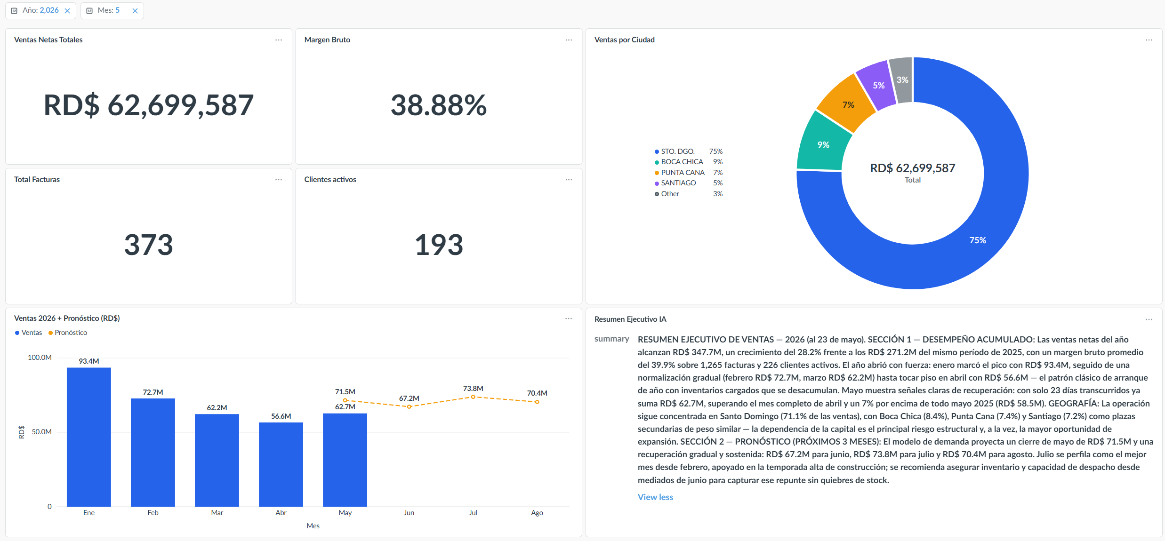Open Resumen Ejecutivo IA card menu
This screenshot has width=1165, height=541.
pos(1149,319)
